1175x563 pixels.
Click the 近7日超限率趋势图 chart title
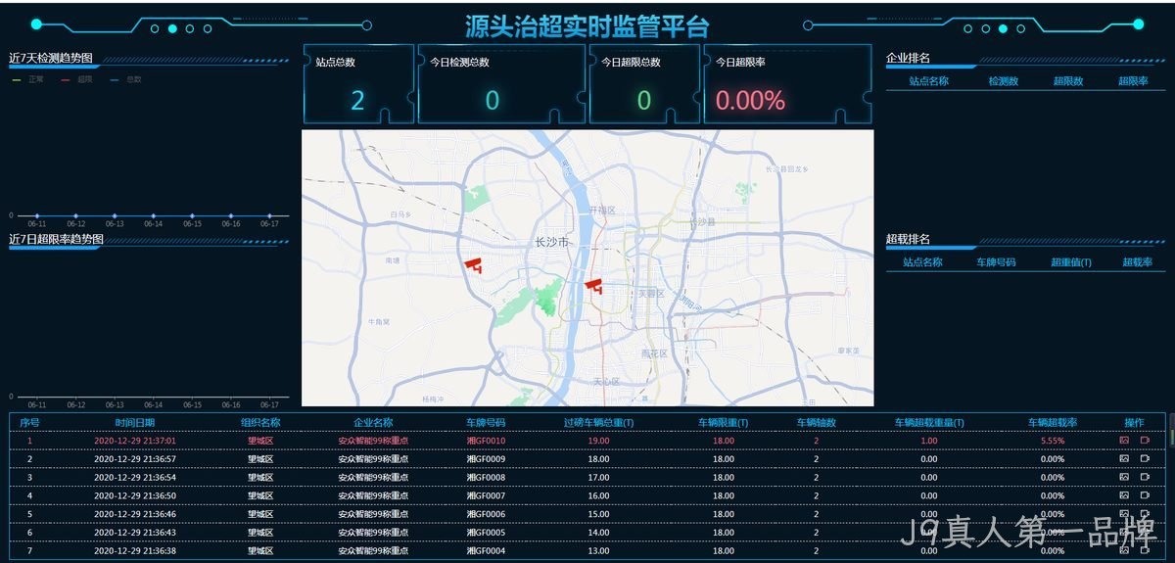56,239
